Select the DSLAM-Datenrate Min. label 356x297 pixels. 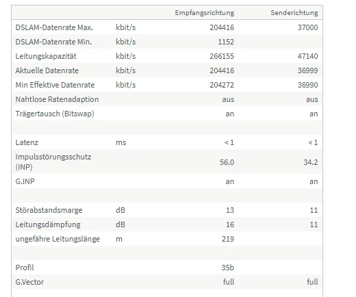53,42
